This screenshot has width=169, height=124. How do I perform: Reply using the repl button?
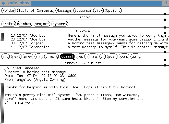81,56
